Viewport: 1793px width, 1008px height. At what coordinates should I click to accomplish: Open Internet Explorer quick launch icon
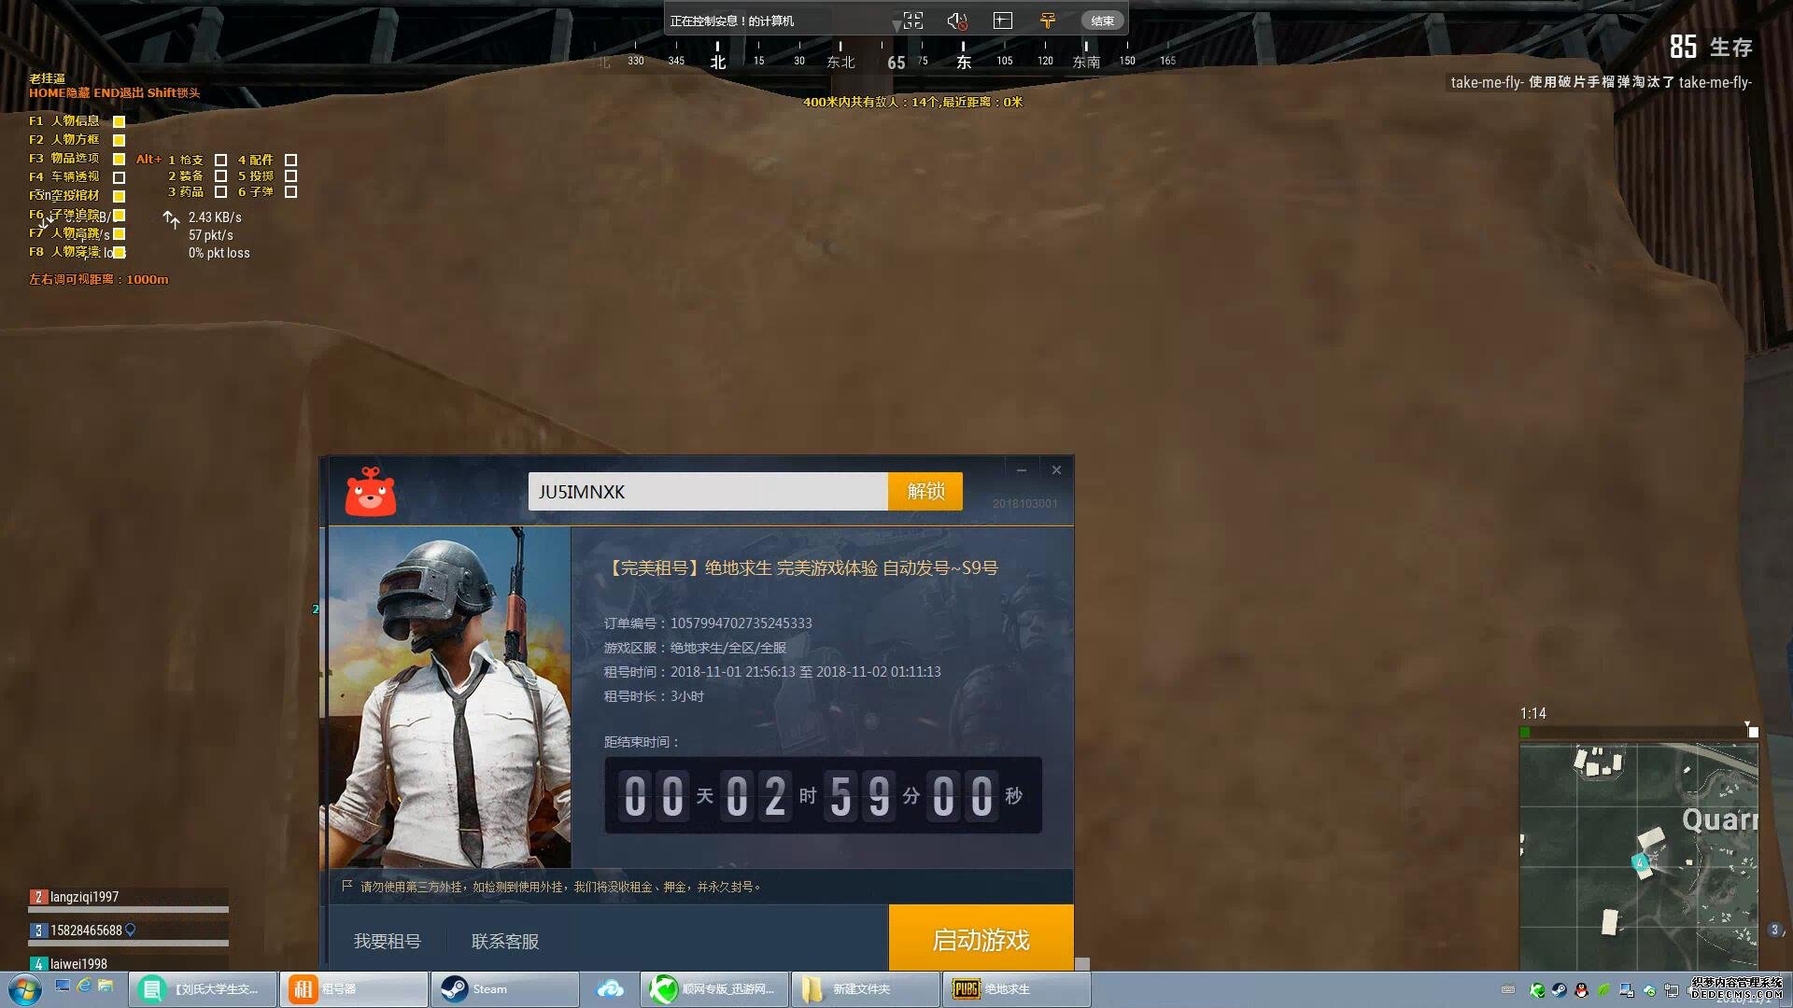[x=84, y=986]
